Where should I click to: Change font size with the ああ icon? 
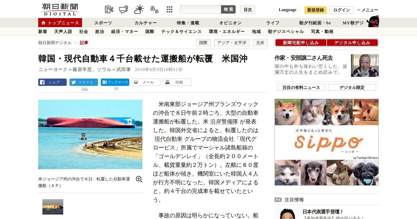[154, 9]
